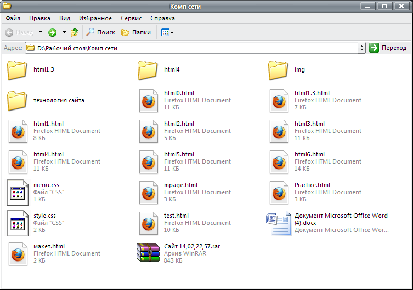Image resolution: width=413 pixels, height=290 pixels.
Task: Select the макет.html Firefox icon
Action: (18, 254)
